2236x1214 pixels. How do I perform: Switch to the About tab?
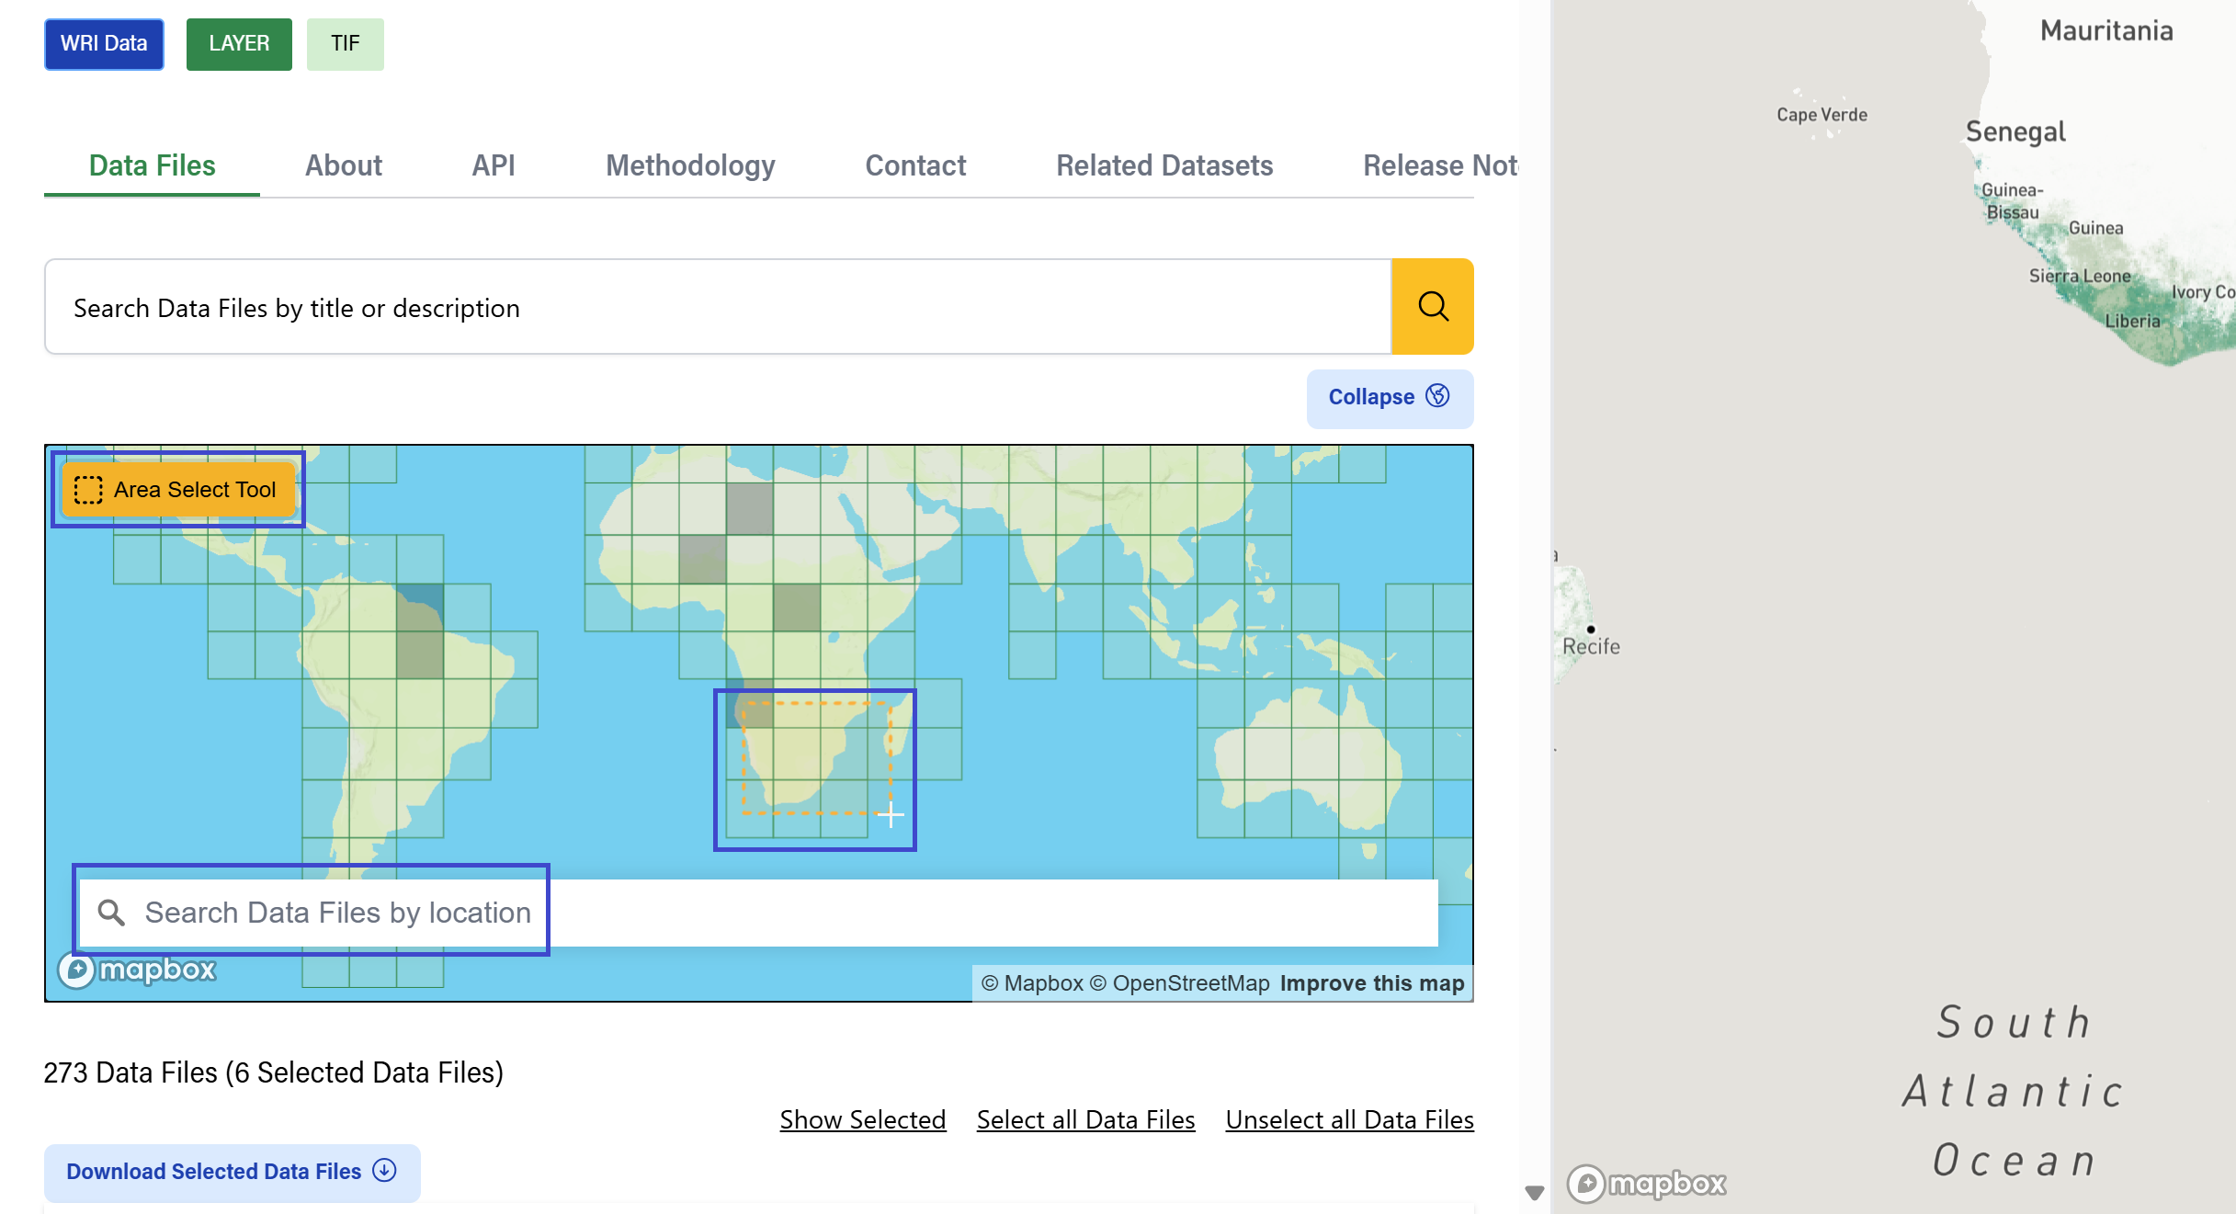point(343,165)
